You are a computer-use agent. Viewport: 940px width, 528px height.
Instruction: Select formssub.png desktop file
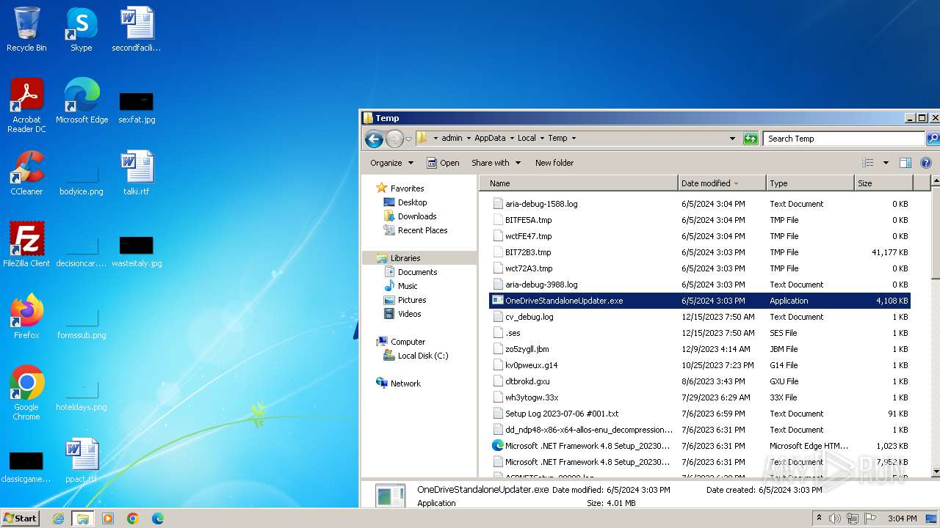click(x=82, y=323)
